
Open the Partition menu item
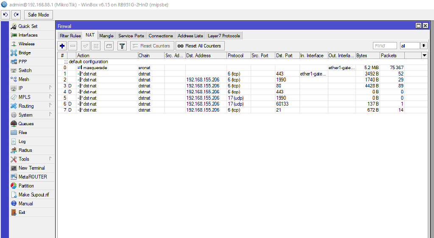(32, 185)
